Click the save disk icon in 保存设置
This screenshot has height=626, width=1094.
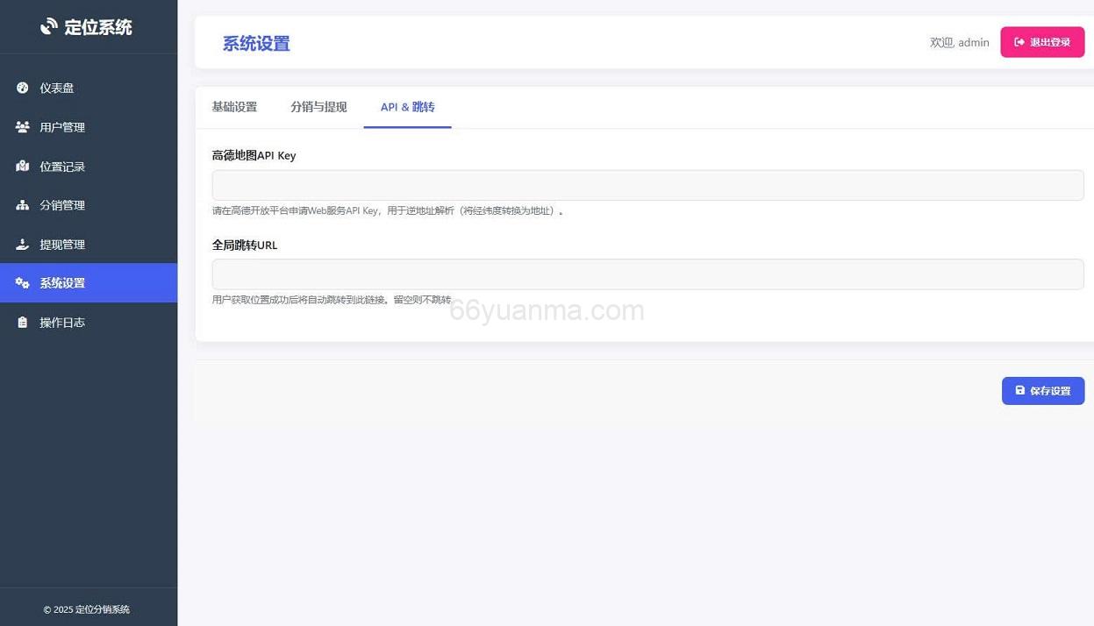point(1019,390)
